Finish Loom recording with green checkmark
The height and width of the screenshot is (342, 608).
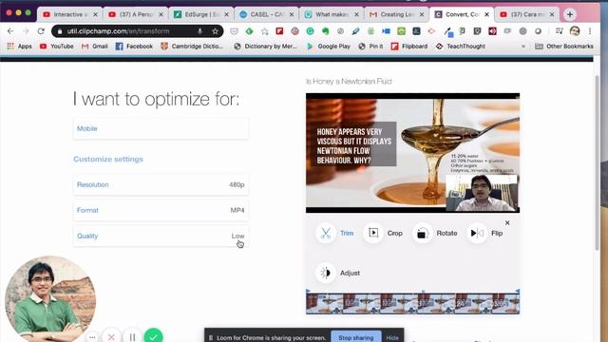coord(153,336)
